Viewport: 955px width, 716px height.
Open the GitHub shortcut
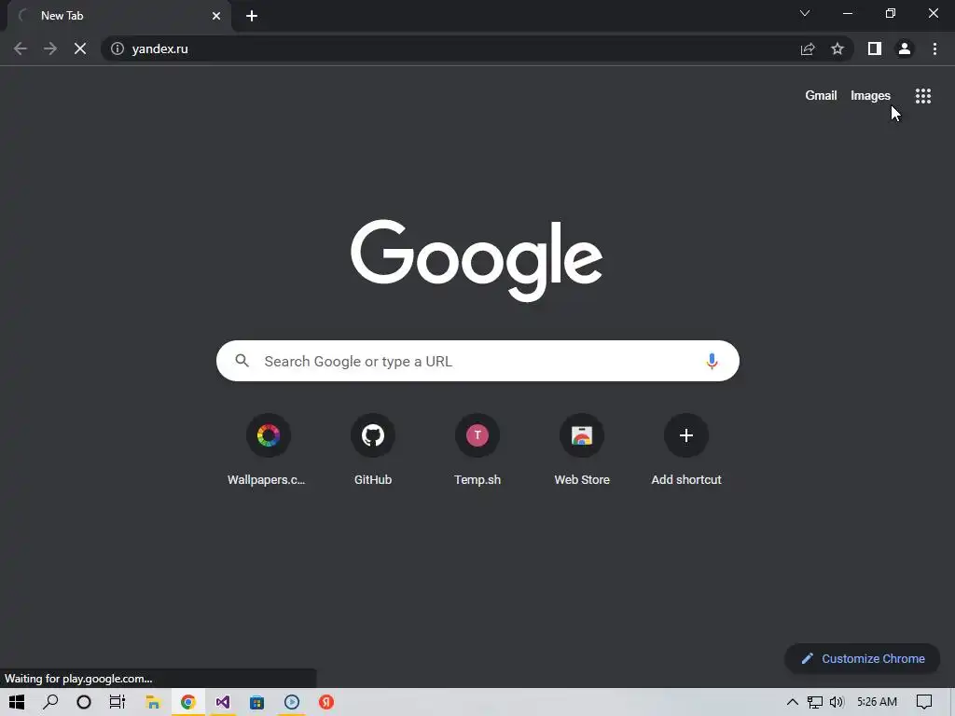click(373, 449)
